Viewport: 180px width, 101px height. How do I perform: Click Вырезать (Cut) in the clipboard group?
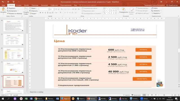pyautogui.click(x=11, y=8)
